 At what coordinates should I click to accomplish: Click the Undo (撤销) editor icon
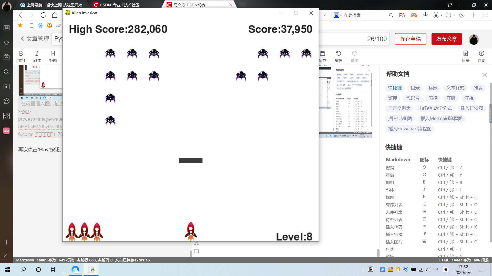point(338,53)
